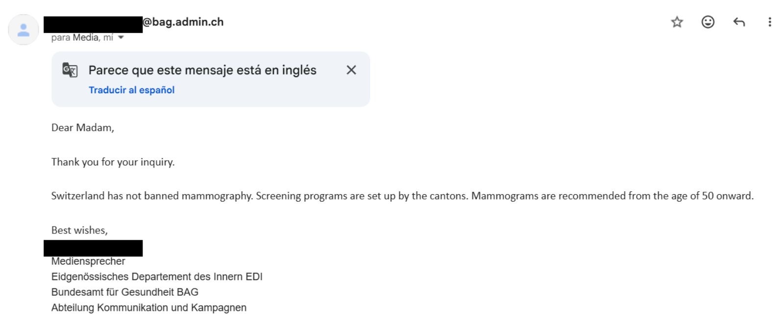Expand recipient details arrow next to "para Media, mí"
This screenshot has height=331, width=784.
(x=121, y=38)
